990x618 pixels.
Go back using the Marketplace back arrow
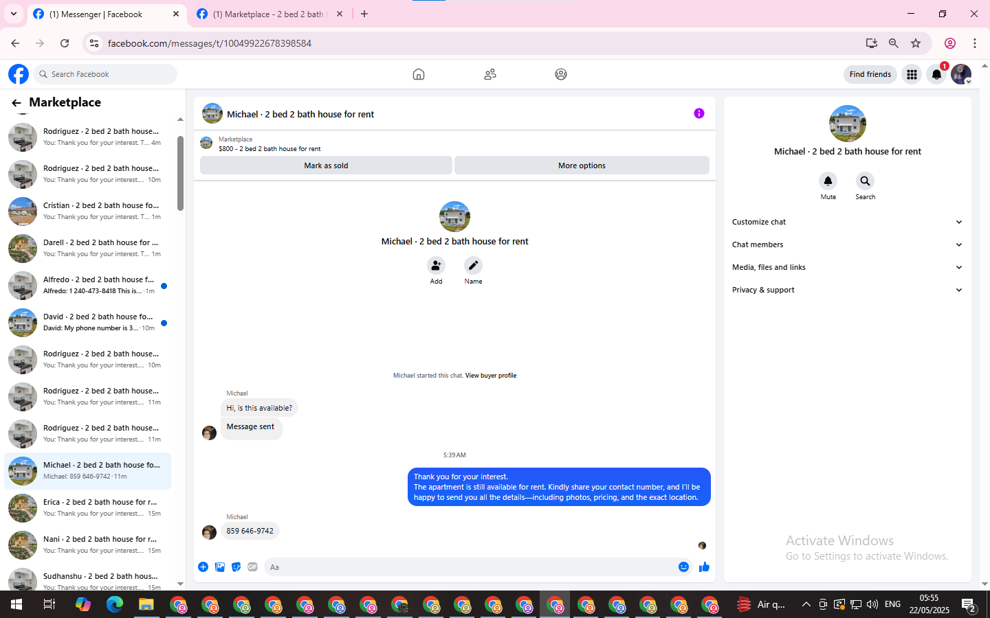[x=16, y=103]
